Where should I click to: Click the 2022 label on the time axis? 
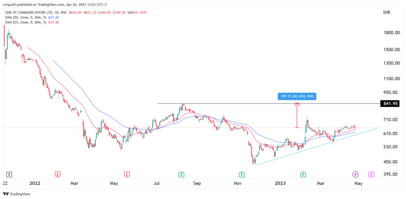35,184
